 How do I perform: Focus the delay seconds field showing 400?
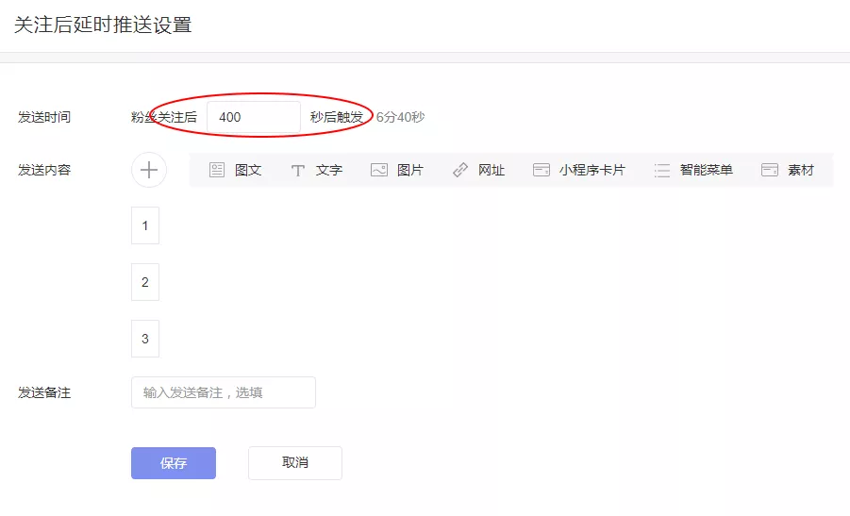click(254, 117)
